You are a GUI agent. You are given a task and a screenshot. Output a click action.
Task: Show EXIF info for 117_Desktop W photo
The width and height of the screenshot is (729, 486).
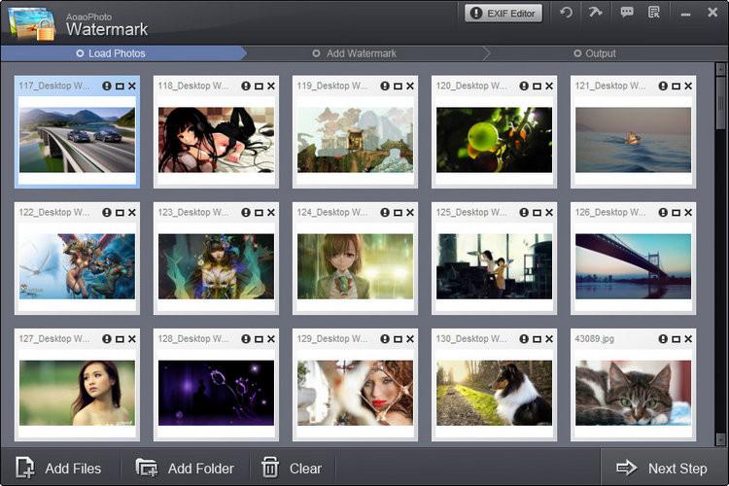pos(107,87)
